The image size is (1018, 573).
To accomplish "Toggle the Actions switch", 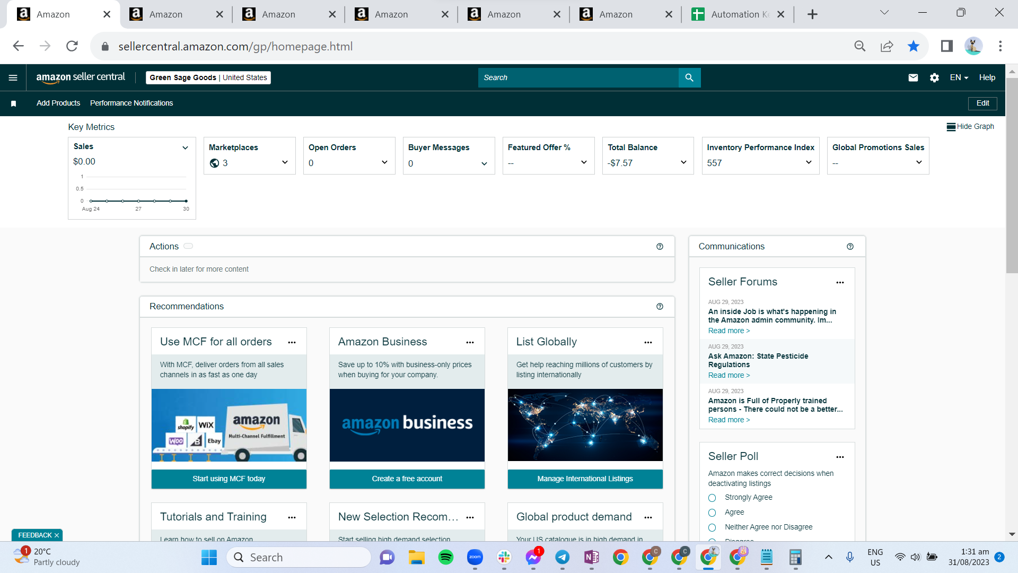I will pos(188,246).
